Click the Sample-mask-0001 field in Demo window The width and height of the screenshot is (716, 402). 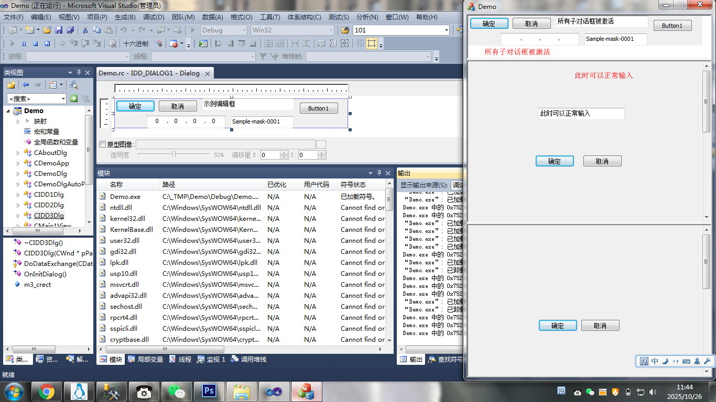(615, 39)
